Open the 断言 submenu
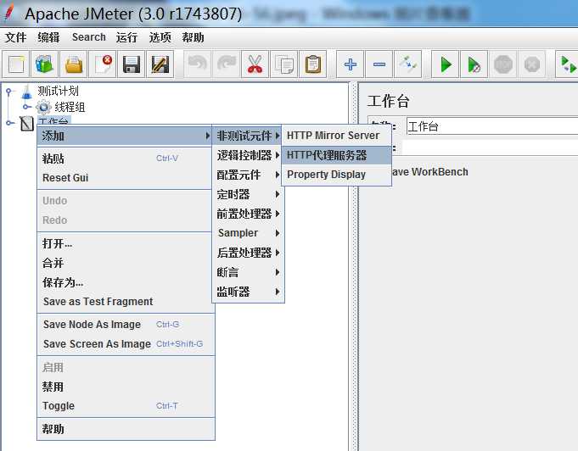Screen dimensions: 578x451 click(248, 272)
